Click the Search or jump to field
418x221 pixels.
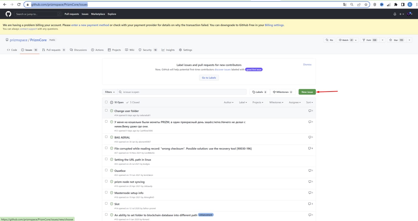pyautogui.click(x=38, y=14)
